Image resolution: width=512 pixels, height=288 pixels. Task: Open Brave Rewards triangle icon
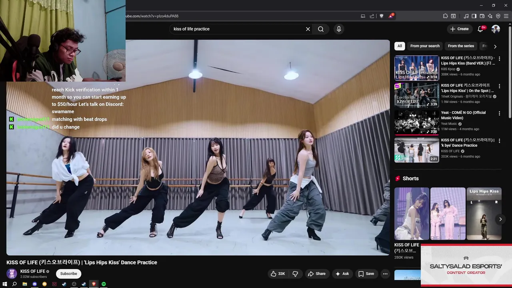point(391,16)
